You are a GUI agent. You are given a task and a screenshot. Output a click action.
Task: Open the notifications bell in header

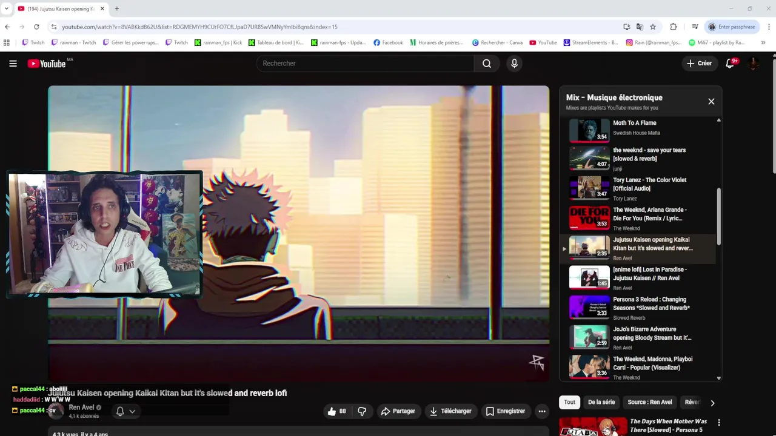[730, 63]
